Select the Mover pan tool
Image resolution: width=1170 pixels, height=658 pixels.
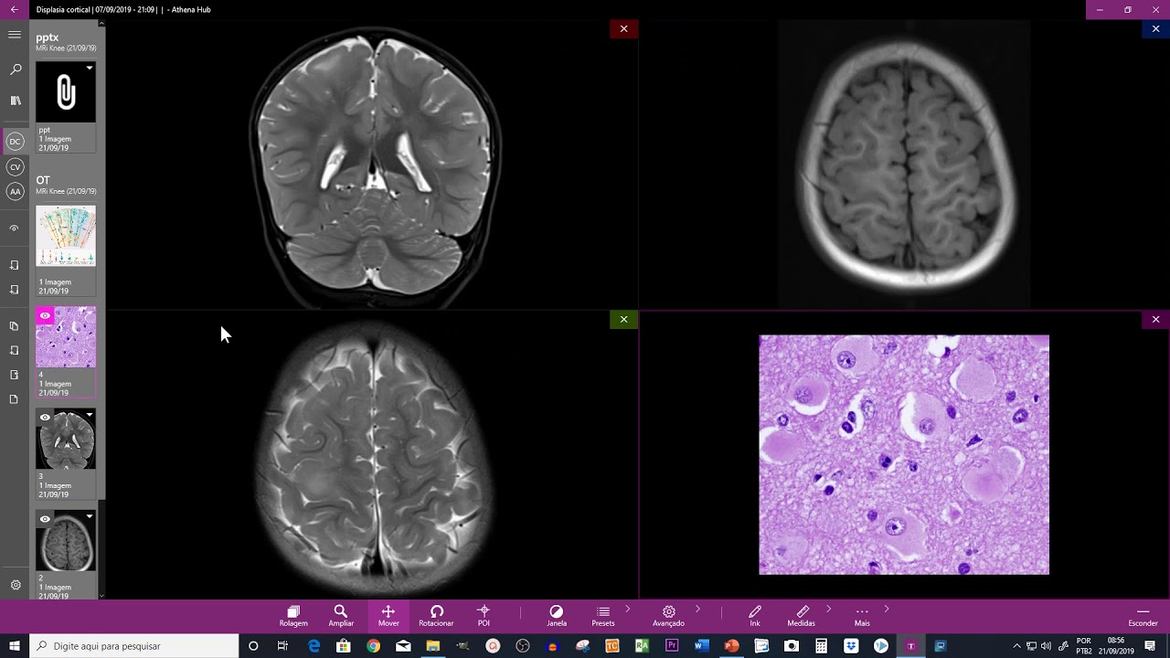(x=388, y=616)
